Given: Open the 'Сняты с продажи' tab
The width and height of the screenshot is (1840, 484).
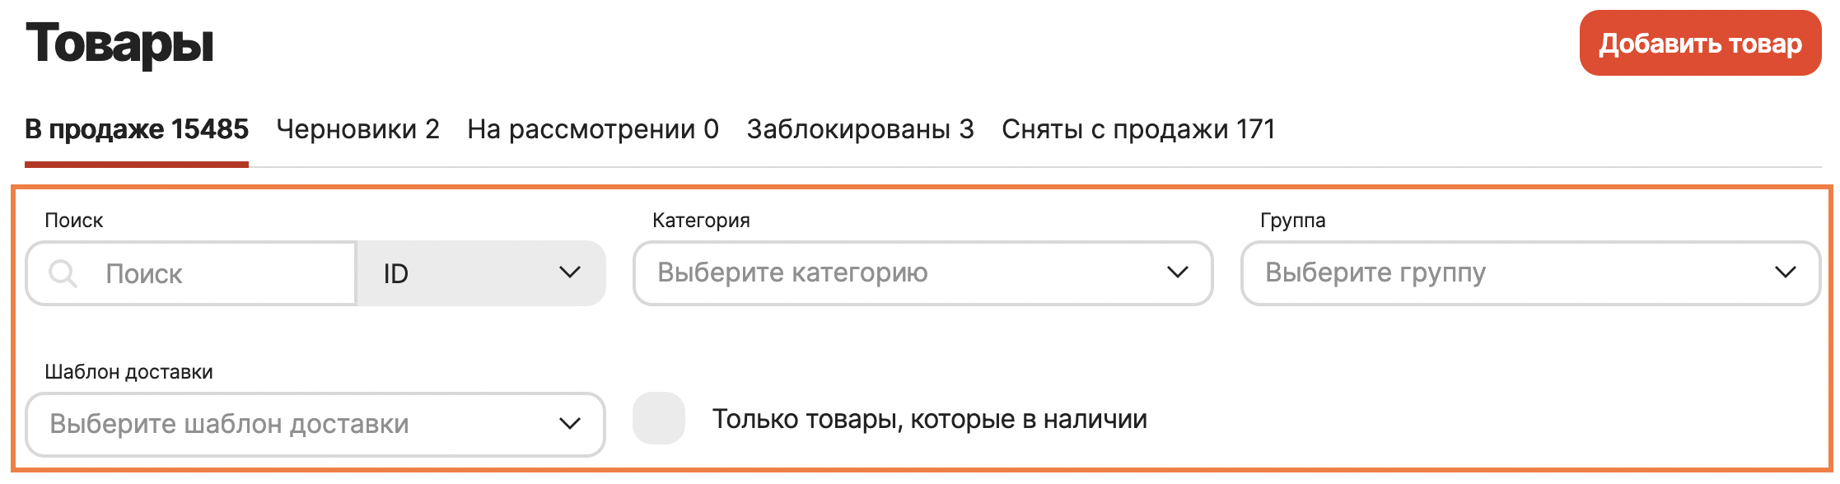Looking at the screenshot, I should pos(1137,128).
